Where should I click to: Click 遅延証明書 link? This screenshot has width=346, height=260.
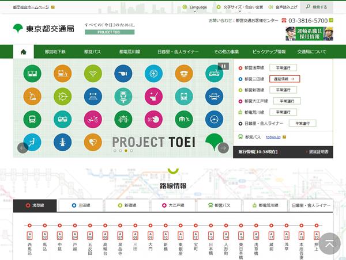[318, 152]
